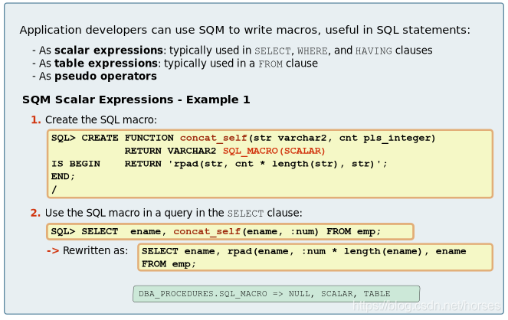508x320 pixels.
Task: Click the monospace 'WHERE' keyword
Action: coord(313,51)
